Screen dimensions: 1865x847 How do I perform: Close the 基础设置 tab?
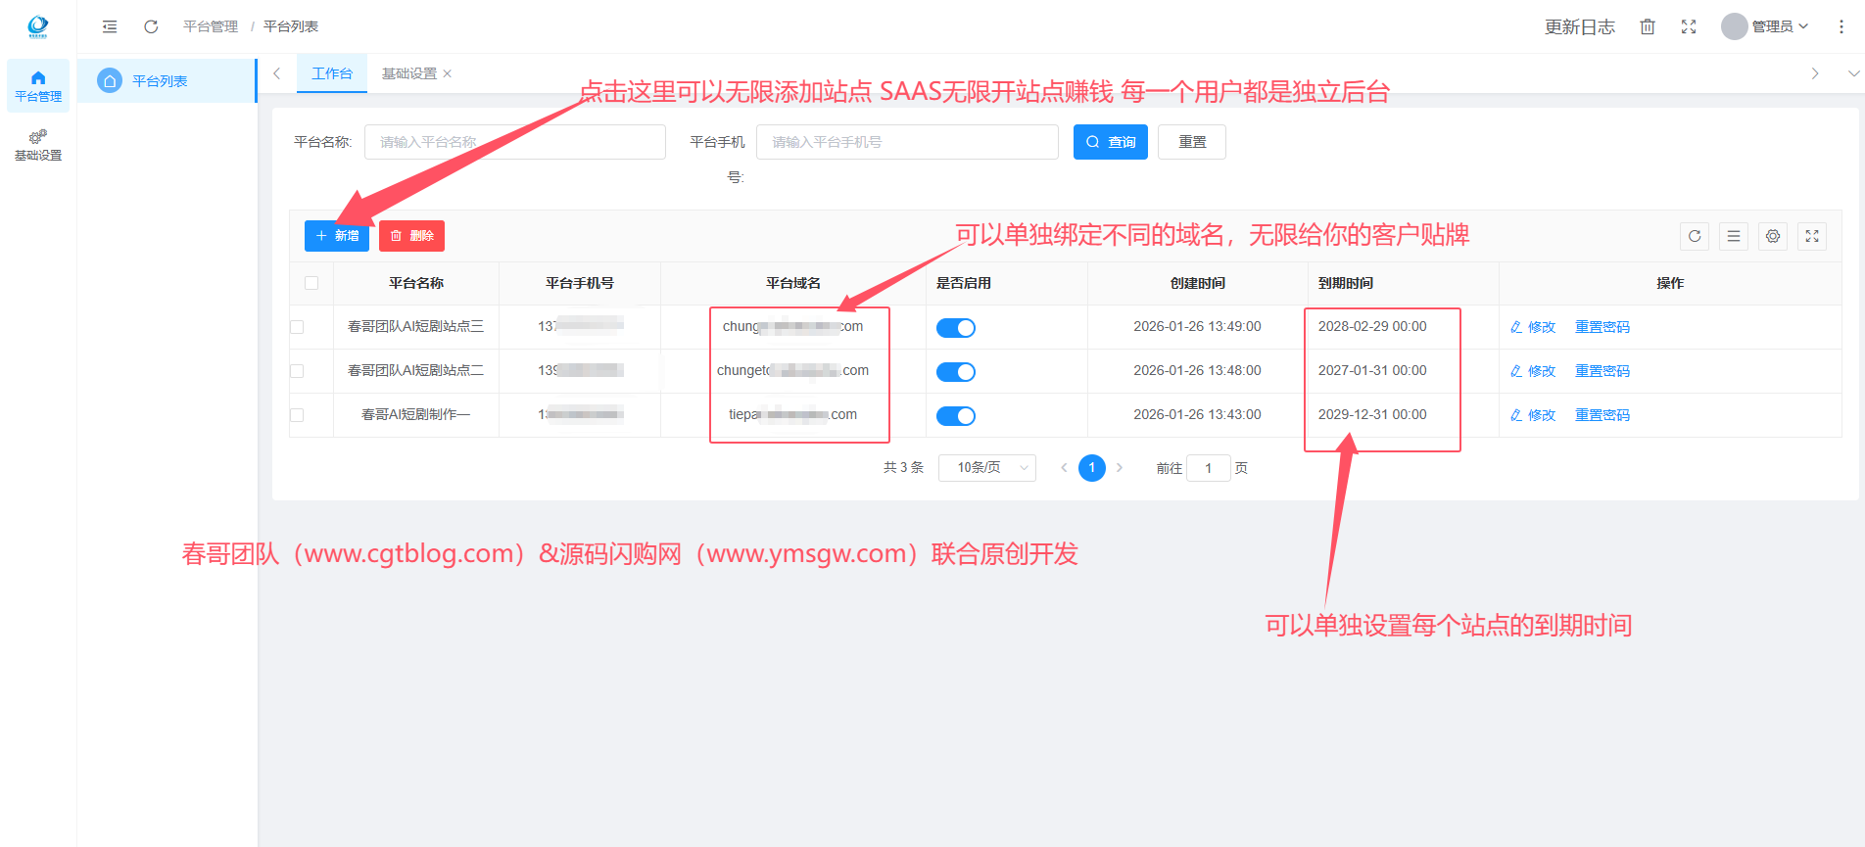point(448,73)
